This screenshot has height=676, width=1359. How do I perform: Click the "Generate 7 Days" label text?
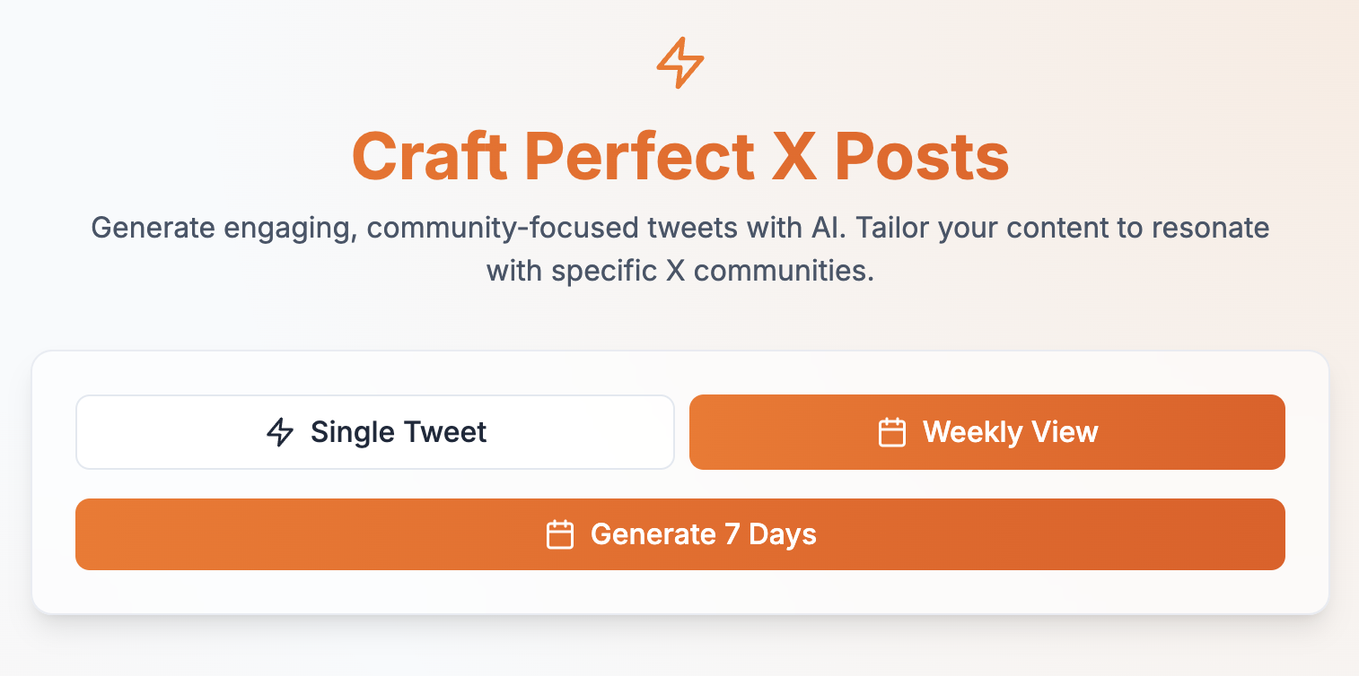703,534
